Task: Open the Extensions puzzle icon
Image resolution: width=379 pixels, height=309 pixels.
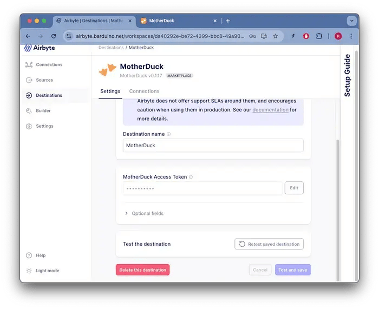Action: coord(319,36)
